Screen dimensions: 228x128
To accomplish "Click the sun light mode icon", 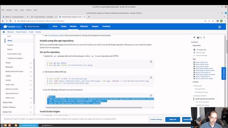I will (x=194, y=37).
